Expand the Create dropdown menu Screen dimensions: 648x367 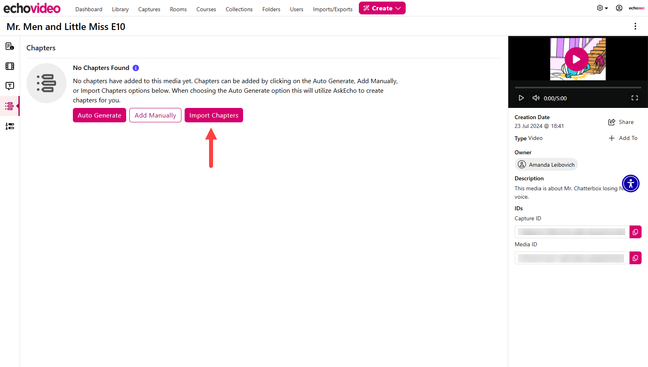[382, 8]
